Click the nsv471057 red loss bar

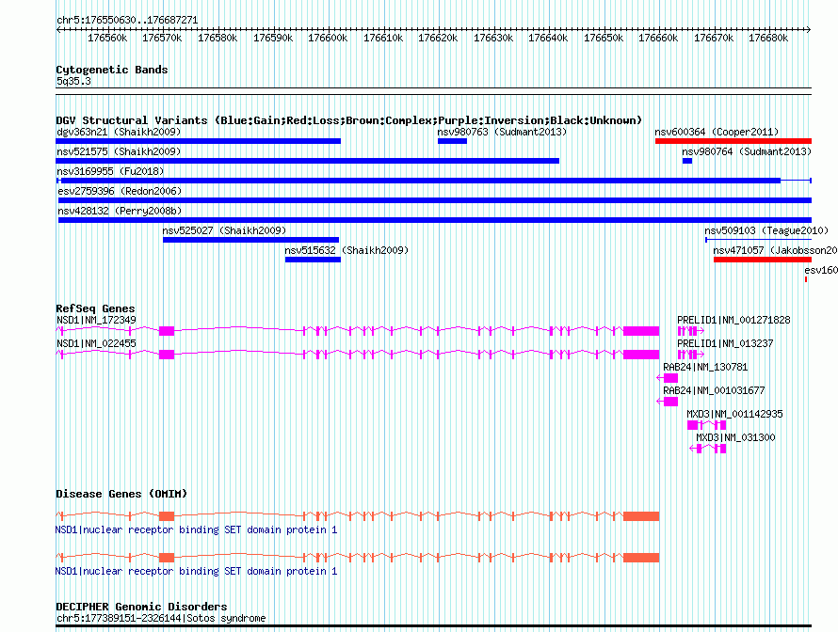[763, 260]
